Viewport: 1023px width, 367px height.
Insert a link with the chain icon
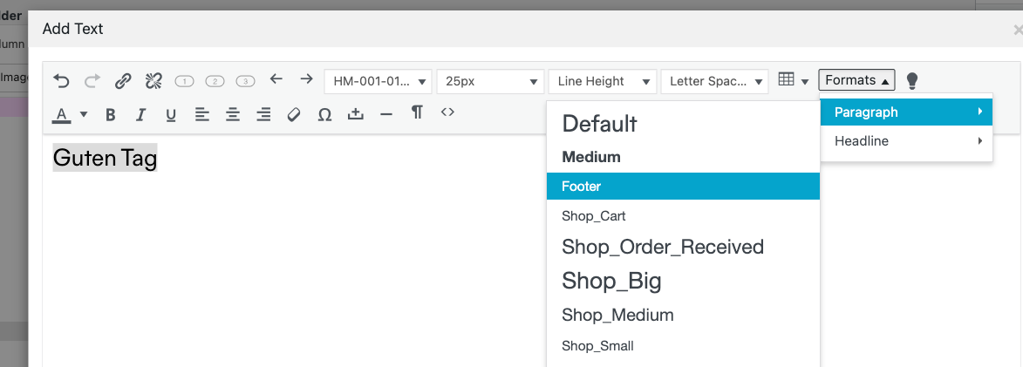123,81
